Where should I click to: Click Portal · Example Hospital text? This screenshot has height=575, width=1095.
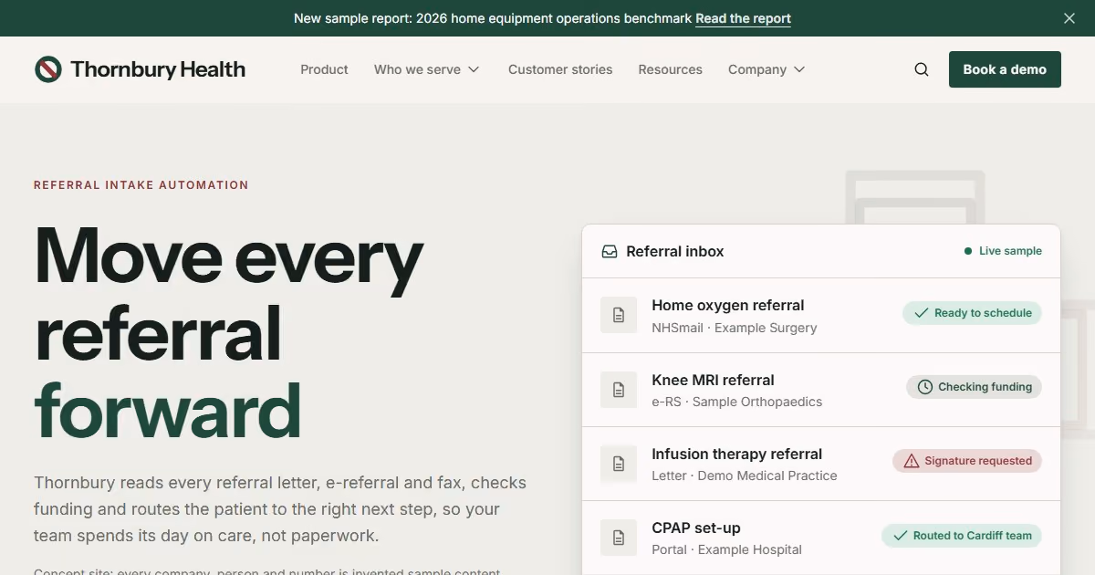pyautogui.click(x=727, y=549)
